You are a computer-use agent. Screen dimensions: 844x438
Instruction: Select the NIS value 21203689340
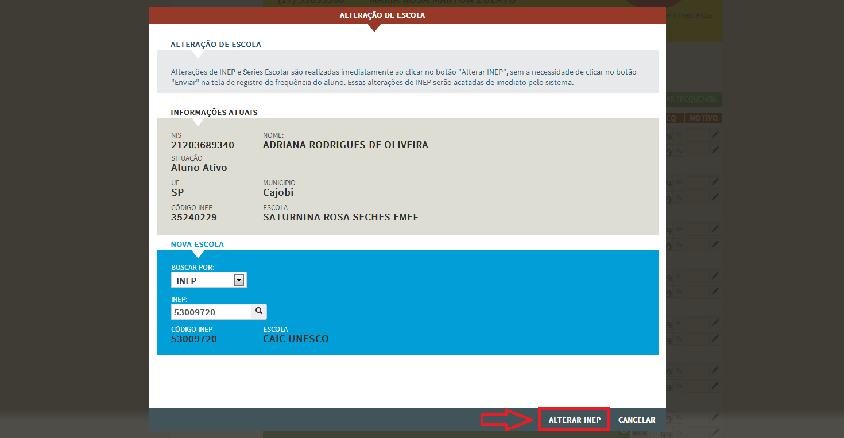[203, 145]
